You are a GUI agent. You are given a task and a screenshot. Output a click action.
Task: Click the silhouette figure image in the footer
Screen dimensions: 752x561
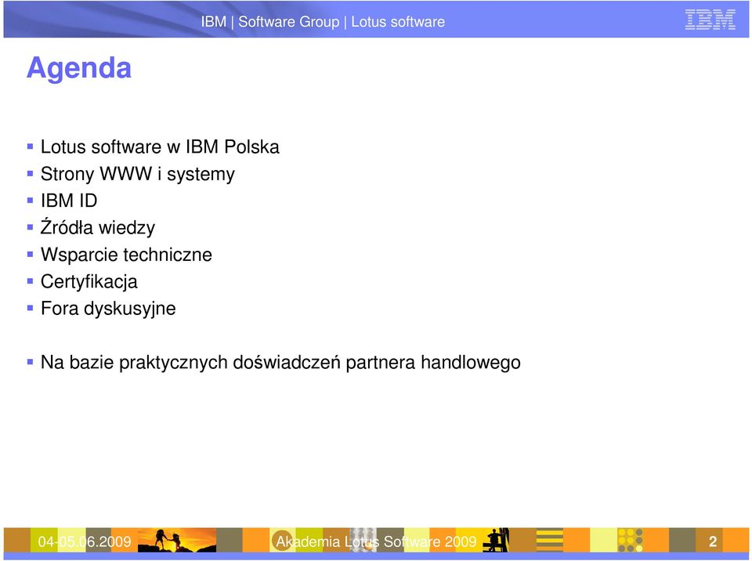(497, 541)
